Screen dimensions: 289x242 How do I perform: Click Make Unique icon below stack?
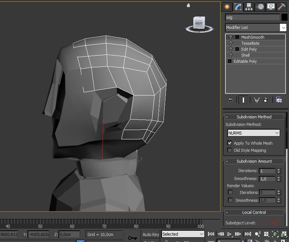257,100
